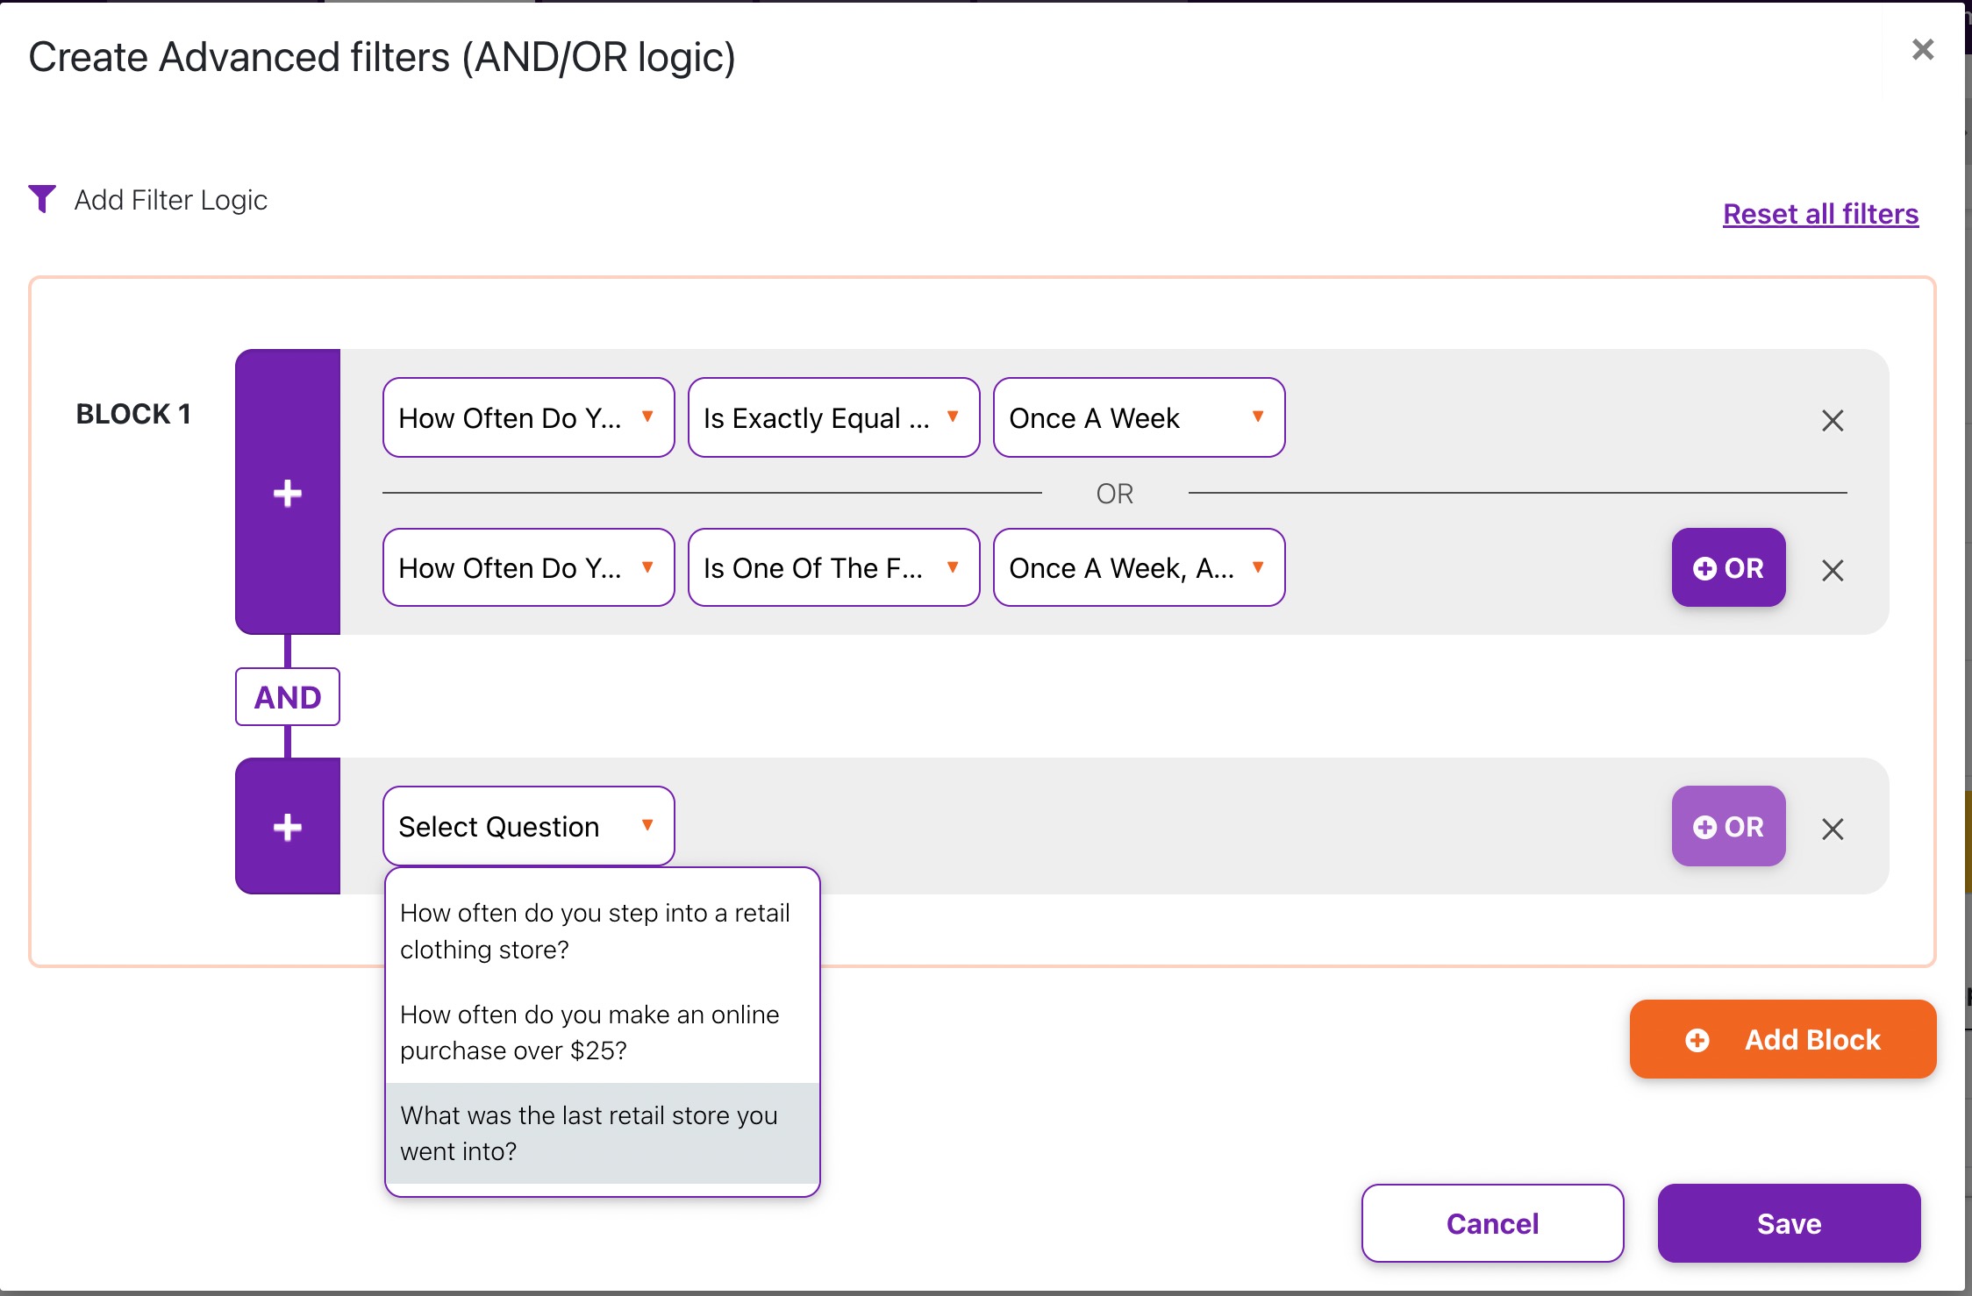Image resolution: width=1972 pixels, height=1296 pixels.
Task: Click the plus icon in the first condition group
Action: click(288, 493)
